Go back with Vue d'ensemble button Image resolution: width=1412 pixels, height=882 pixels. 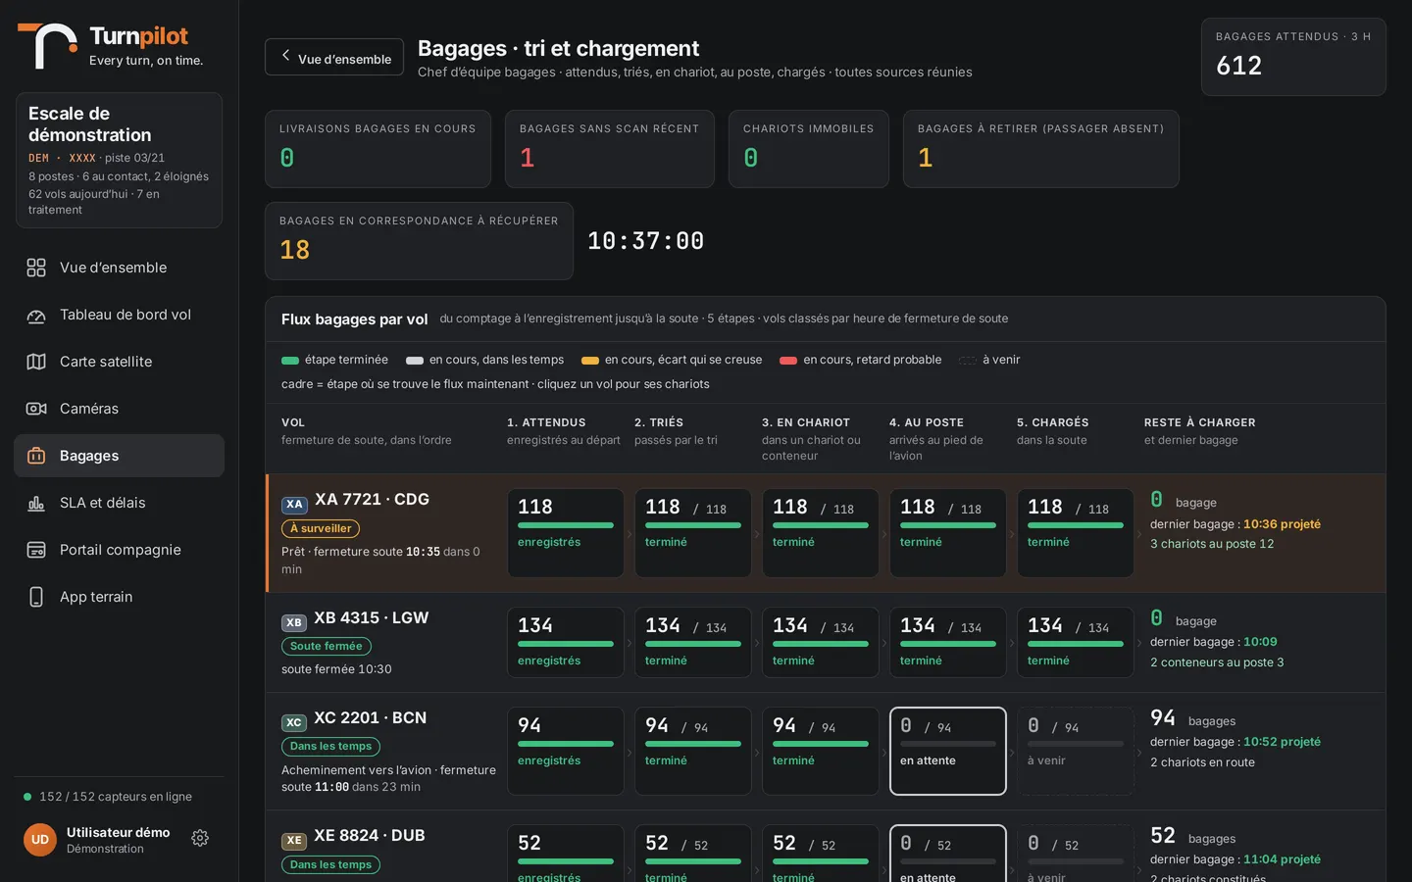[x=334, y=57]
